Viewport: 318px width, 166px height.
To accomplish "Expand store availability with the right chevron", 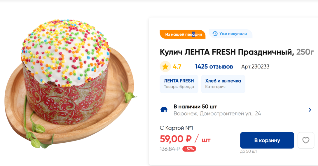I will (x=310, y=110).
